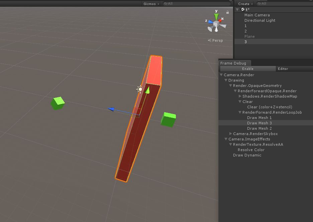Toggle the scene gizmo lock icon
The width and height of the screenshot is (313, 222).
click(x=227, y=12)
